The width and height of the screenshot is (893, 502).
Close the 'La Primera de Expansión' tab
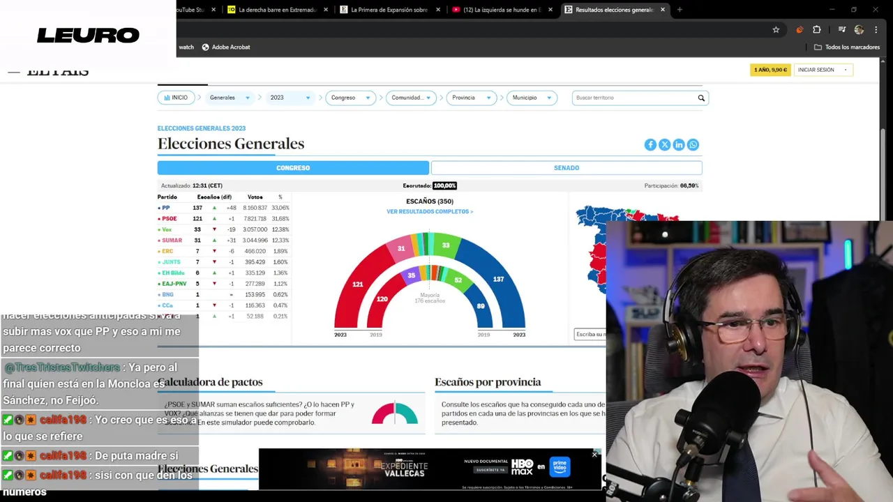coord(438,10)
